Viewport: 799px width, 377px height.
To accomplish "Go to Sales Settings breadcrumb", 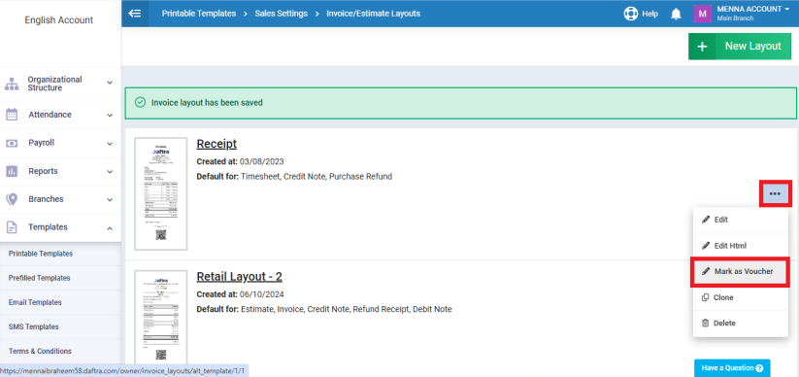I will click(282, 14).
